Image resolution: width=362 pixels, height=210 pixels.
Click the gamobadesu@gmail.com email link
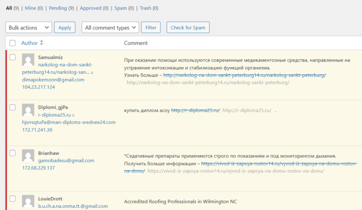tap(66, 161)
